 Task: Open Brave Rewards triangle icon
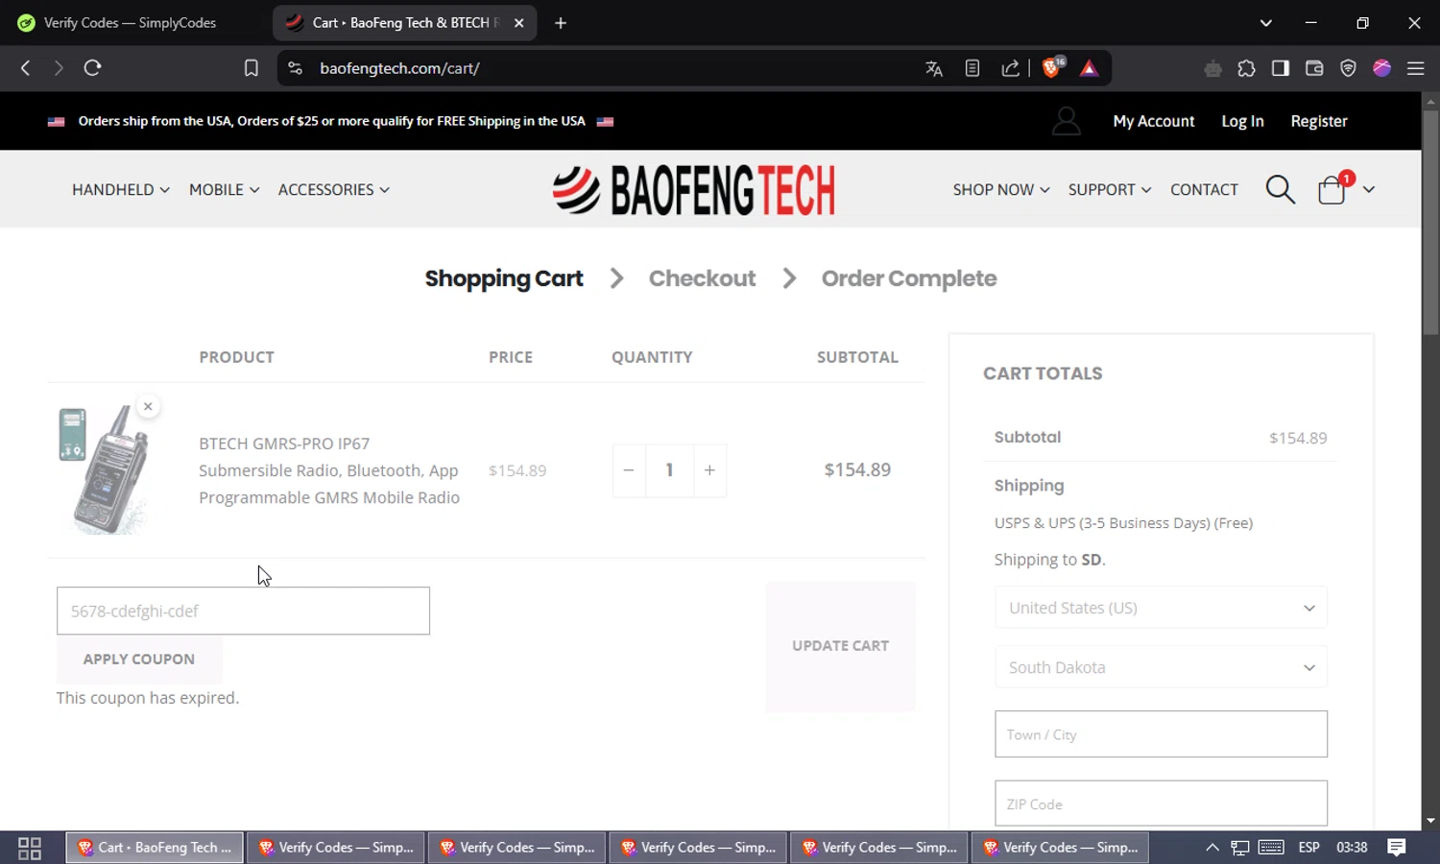pyautogui.click(x=1090, y=68)
